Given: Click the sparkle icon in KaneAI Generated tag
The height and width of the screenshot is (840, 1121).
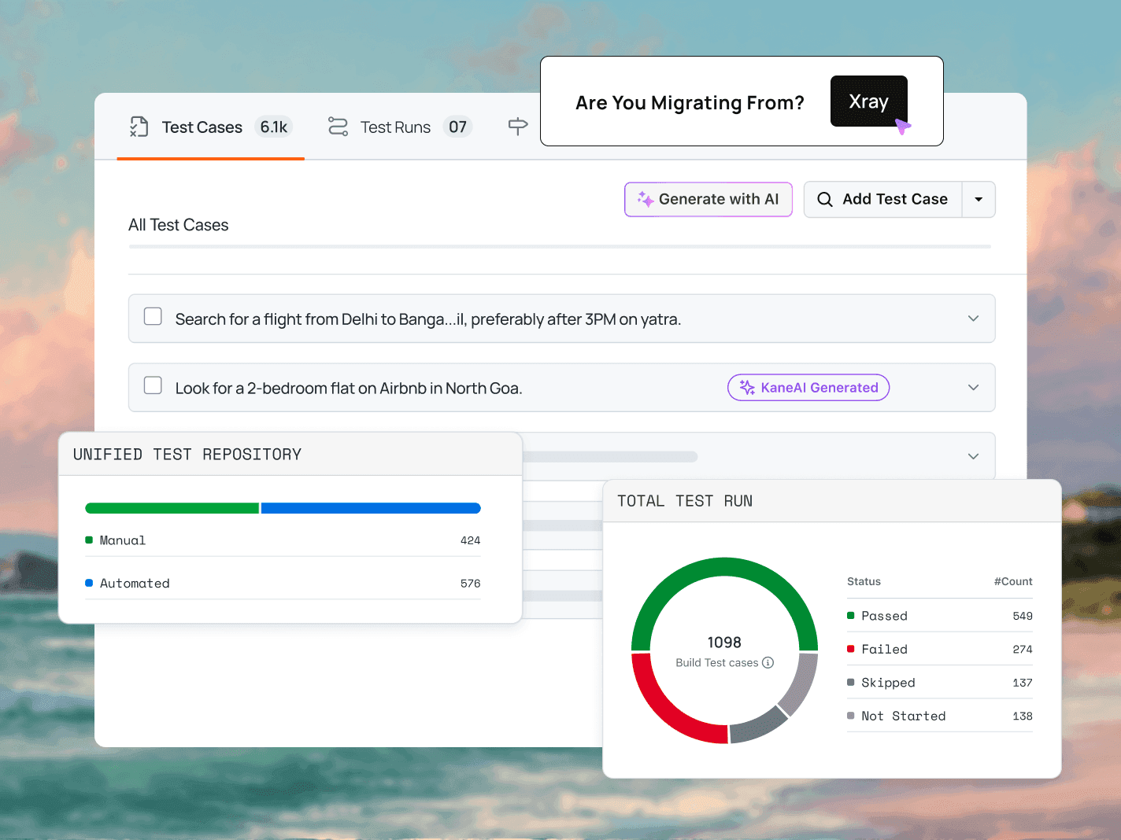Looking at the screenshot, I should click(747, 388).
